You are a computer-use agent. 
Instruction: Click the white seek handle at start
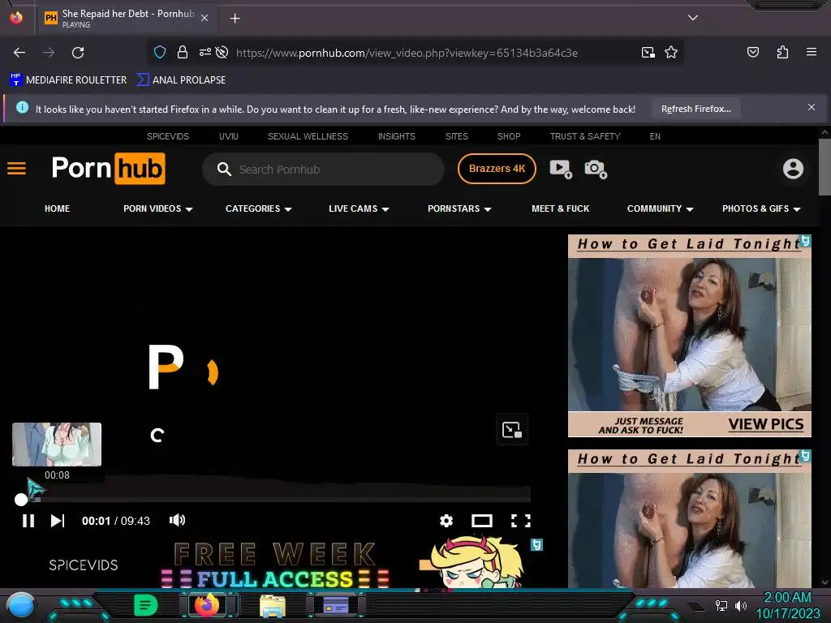[20, 499]
